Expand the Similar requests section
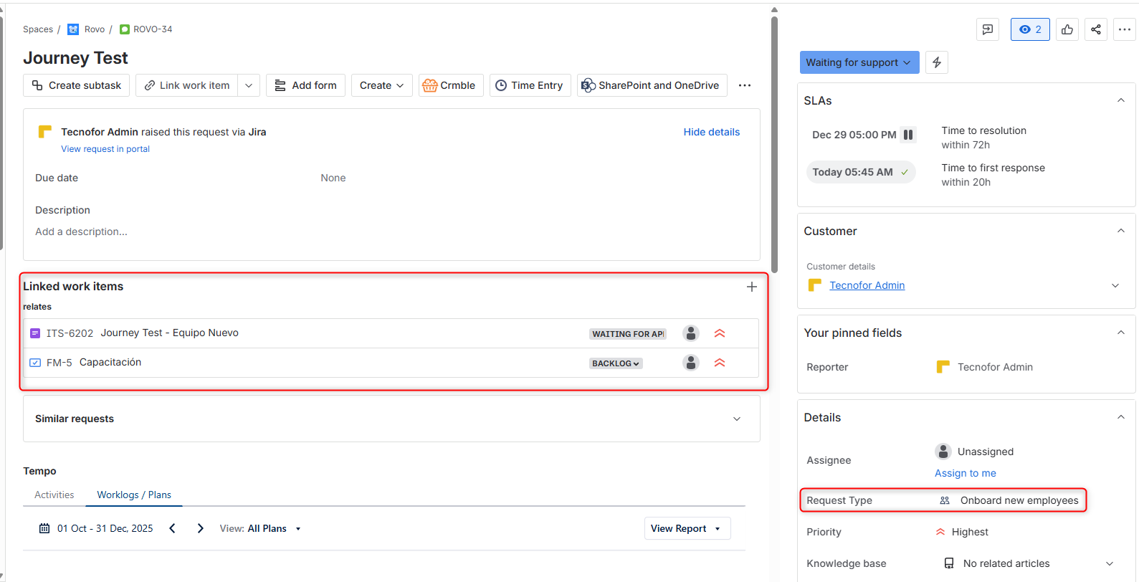The height and width of the screenshot is (582, 1139). click(x=736, y=419)
